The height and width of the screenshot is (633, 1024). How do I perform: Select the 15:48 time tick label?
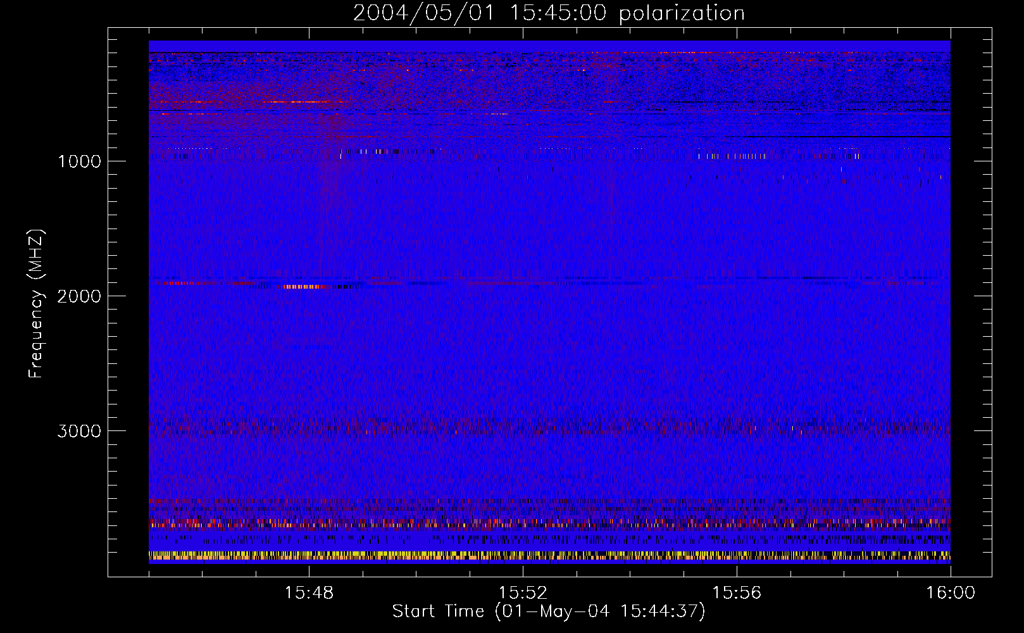[x=309, y=593]
